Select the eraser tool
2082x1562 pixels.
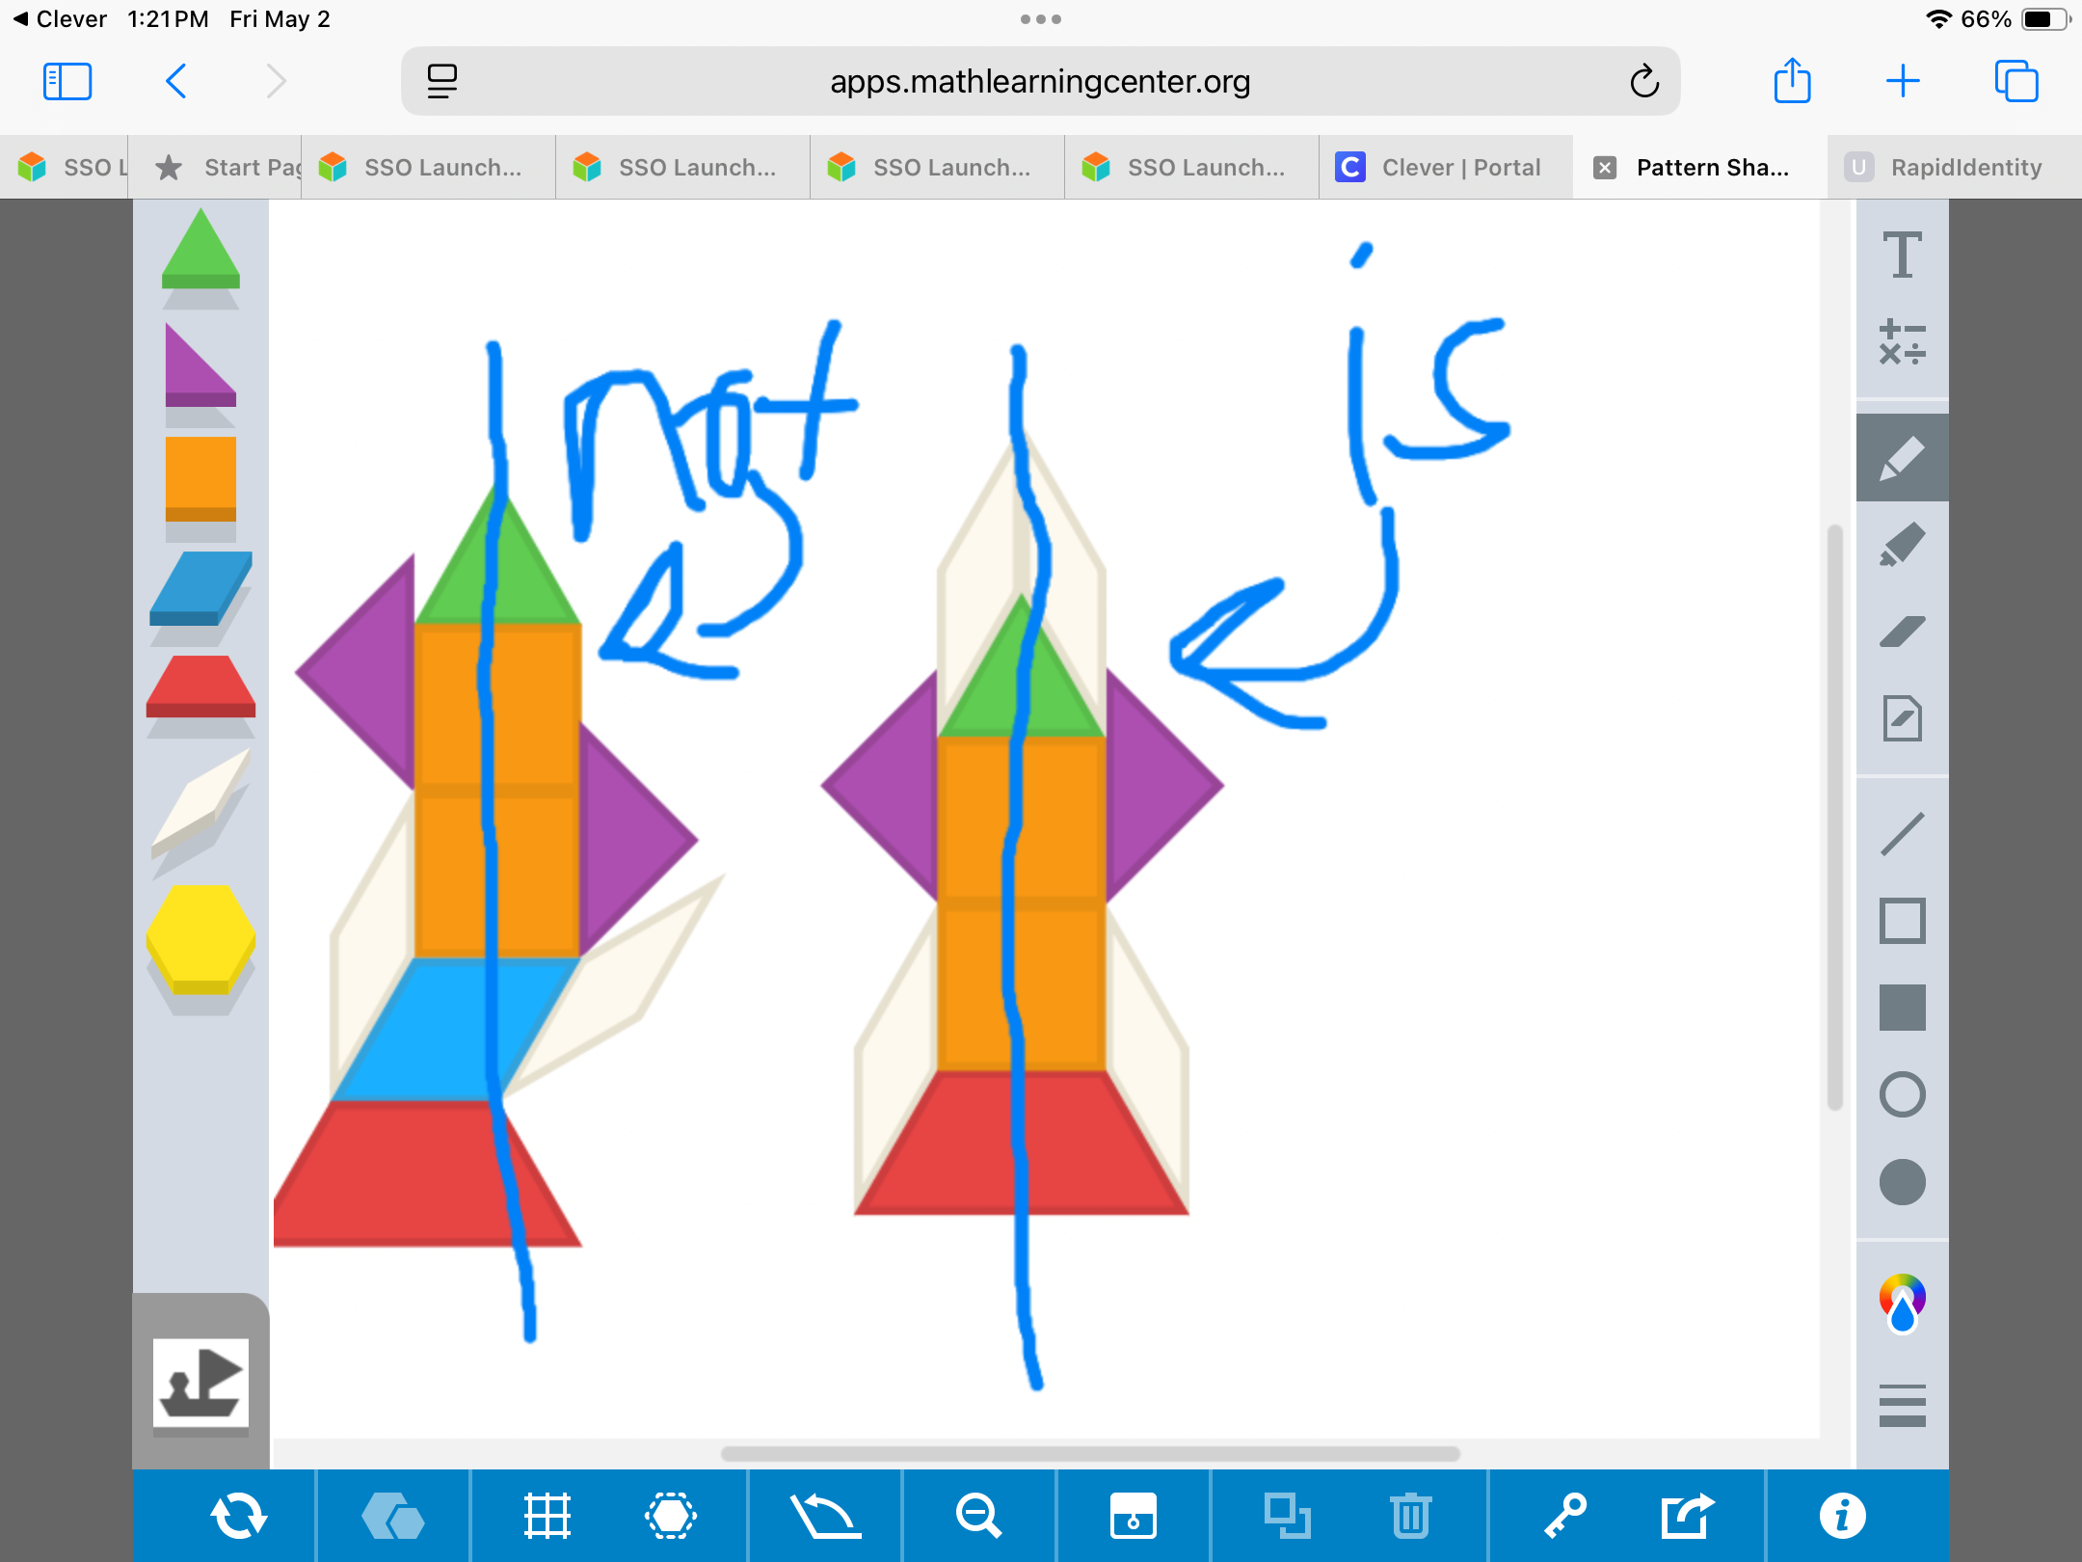[x=1902, y=632]
